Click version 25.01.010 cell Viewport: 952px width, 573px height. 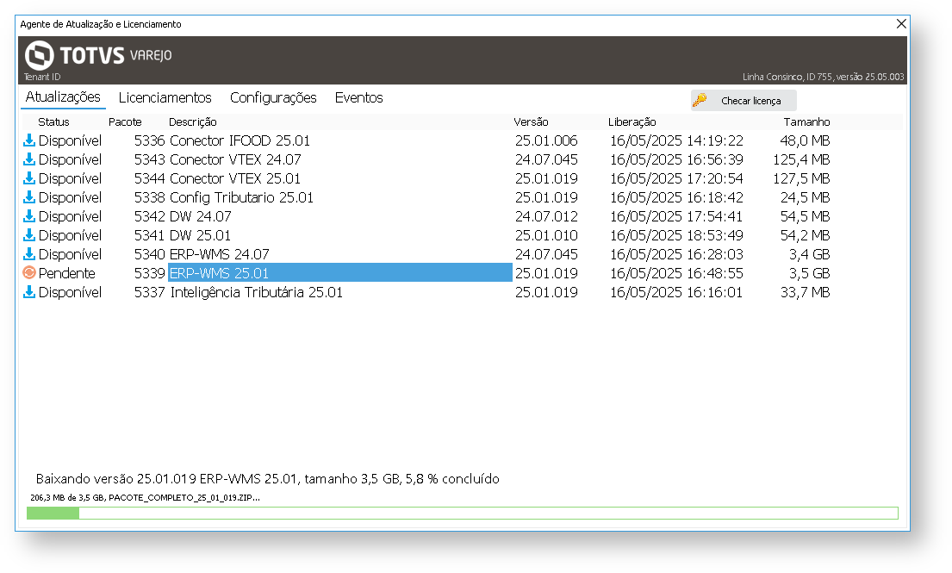(546, 235)
